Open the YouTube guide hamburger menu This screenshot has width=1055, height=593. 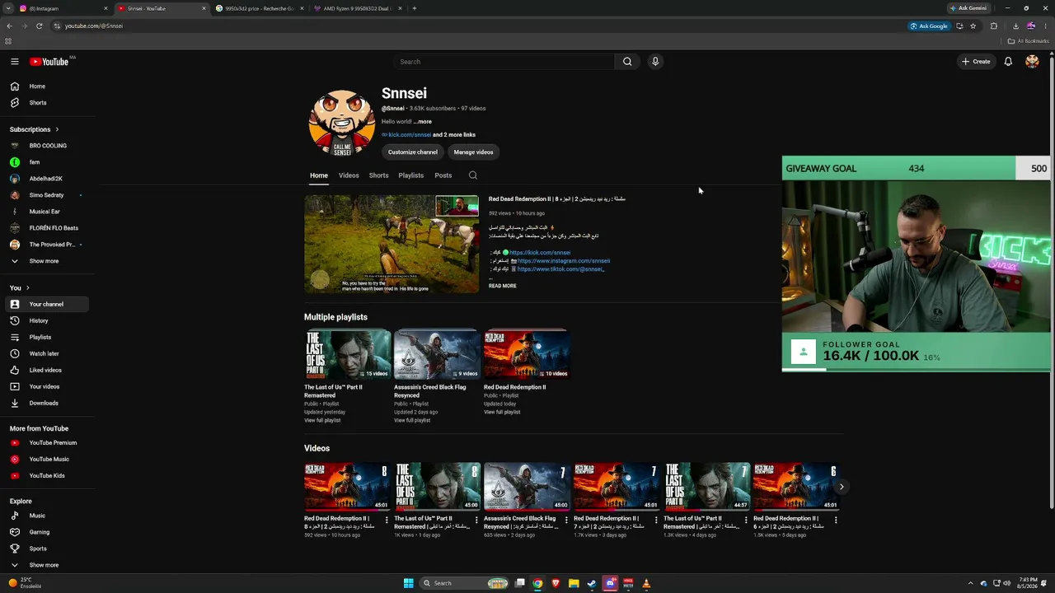tap(14, 62)
